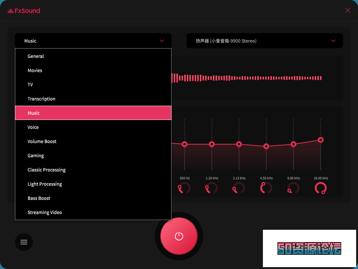
Task: Select the General preset
Action: point(36,56)
